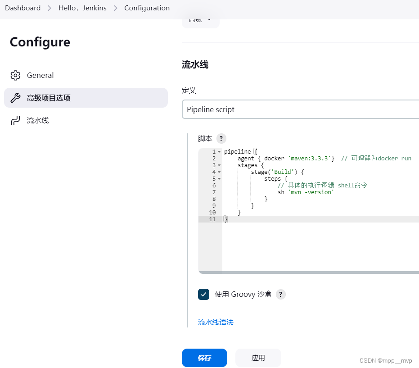
Task: Expand the partially hidden 高级 dropdown button
Action: click(x=201, y=23)
